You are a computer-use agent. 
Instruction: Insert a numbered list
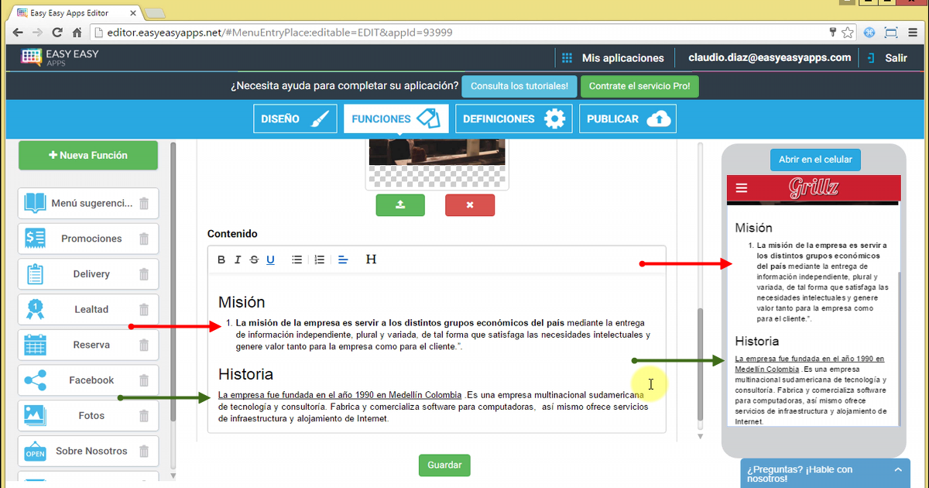coord(319,259)
